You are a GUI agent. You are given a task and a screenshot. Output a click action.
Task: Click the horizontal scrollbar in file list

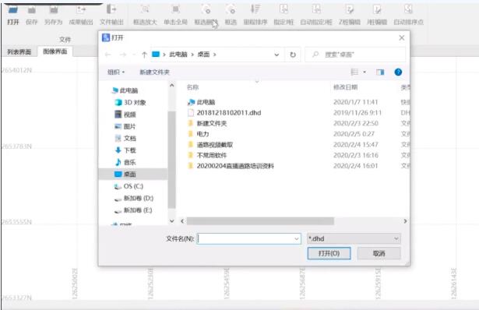(260, 221)
